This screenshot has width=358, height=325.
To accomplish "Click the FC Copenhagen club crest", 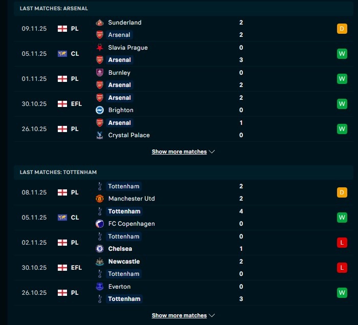I will 100,224.
